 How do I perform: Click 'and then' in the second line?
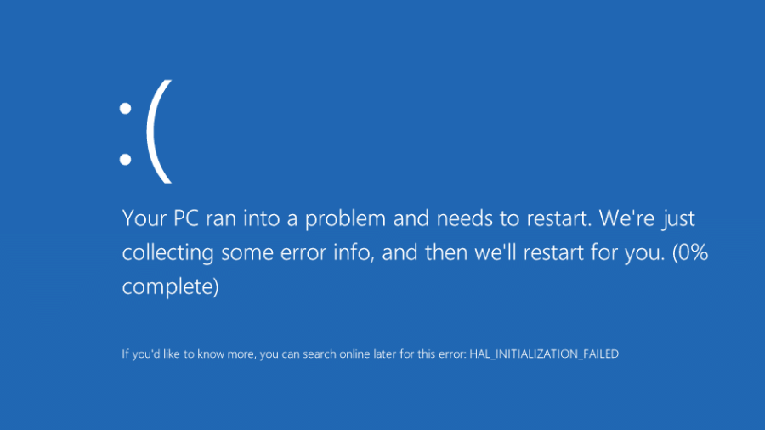click(x=424, y=252)
